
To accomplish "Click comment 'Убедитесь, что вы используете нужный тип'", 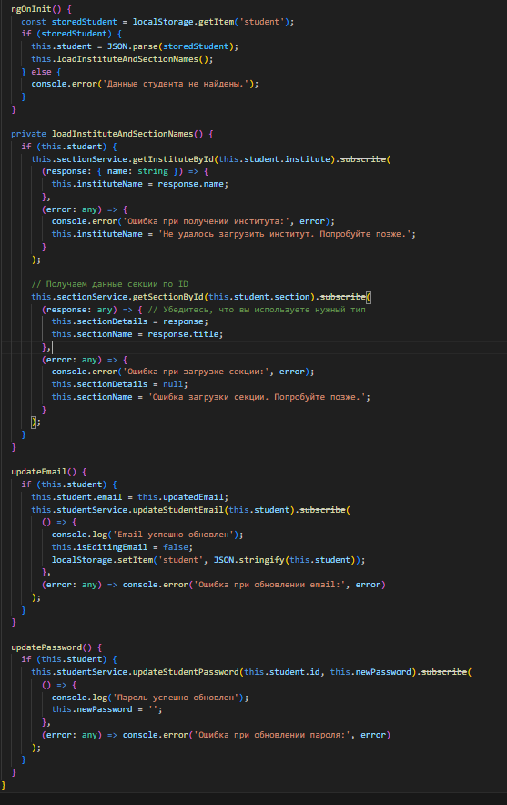I will tap(257, 310).
